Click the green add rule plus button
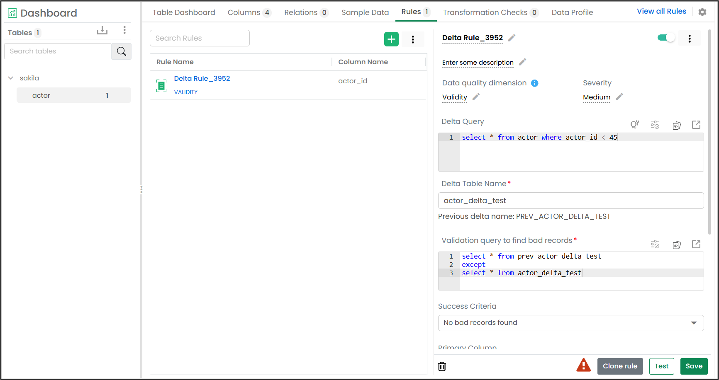This screenshot has height=380, width=719. [391, 39]
